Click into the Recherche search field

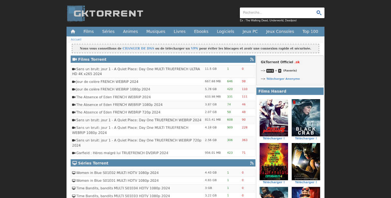pos(277,13)
